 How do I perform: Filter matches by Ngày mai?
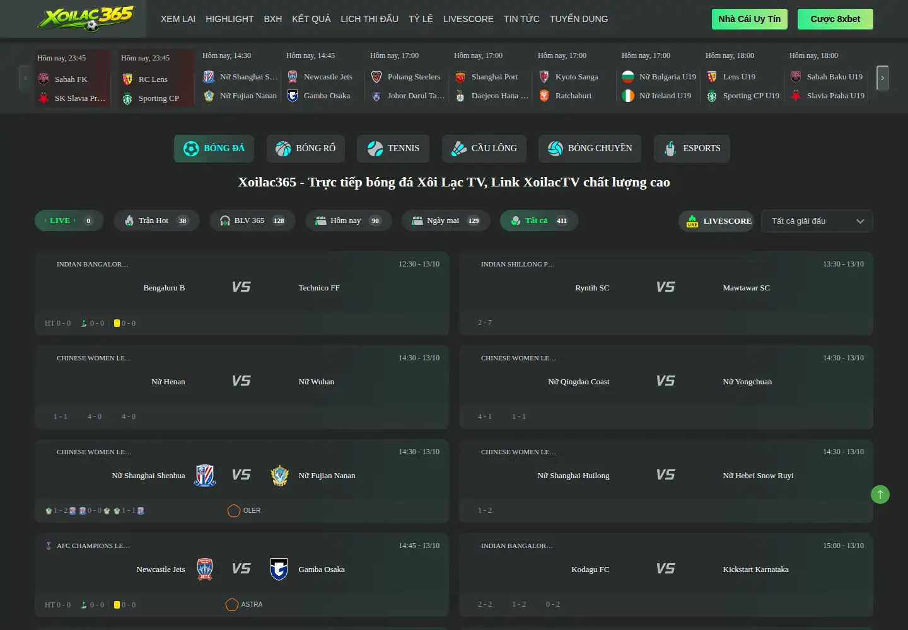click(446, 220)
